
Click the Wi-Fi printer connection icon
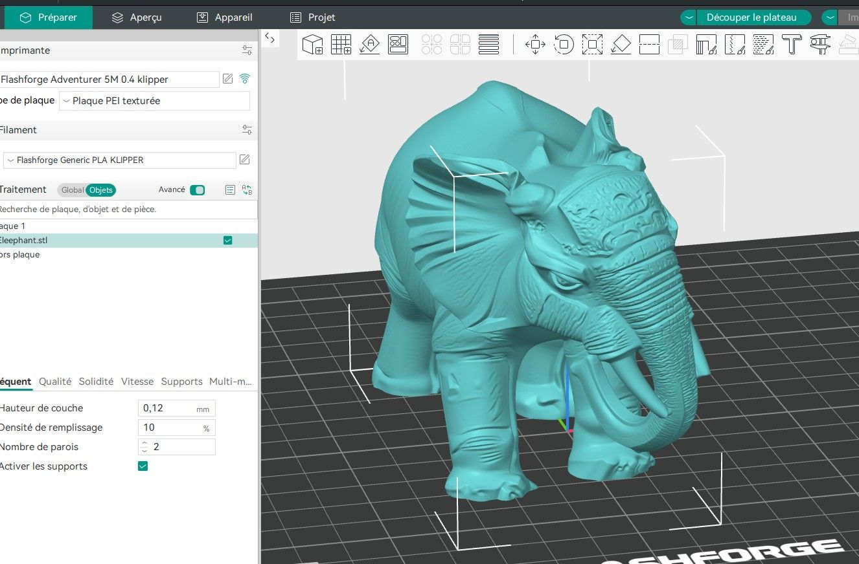coord(245,79)
